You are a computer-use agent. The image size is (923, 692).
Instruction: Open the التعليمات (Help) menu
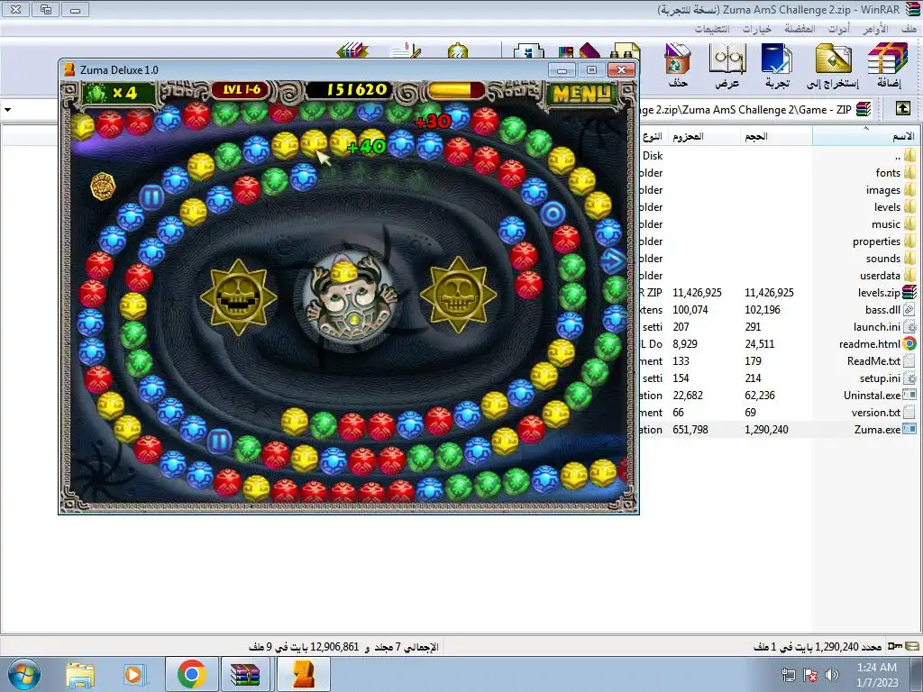click(x=712, y=28)
